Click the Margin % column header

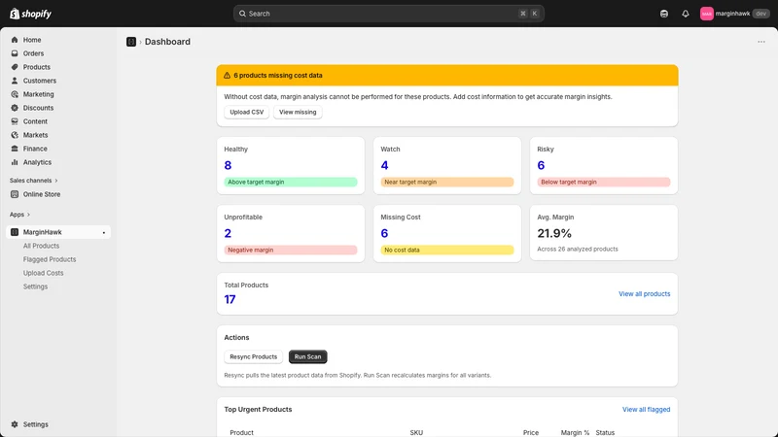coord(575,432)
